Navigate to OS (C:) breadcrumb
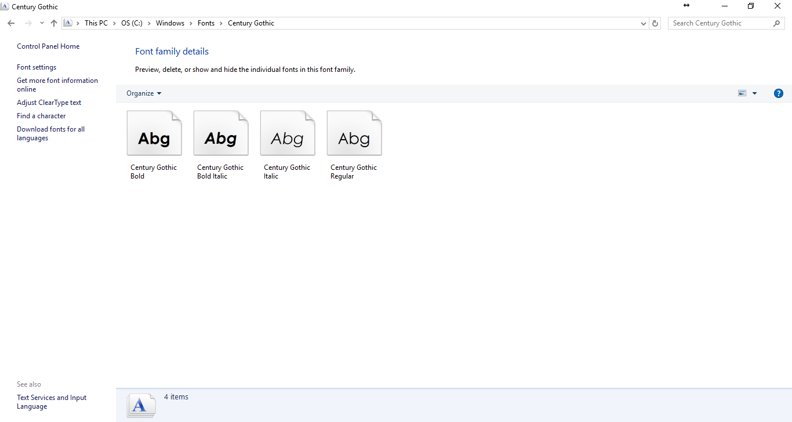Image resolution: width=792 pixels, height=422 pixels. click(132, 23)
